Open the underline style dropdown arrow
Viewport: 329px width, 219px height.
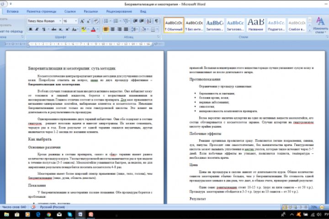pyautogui.click(x=48, y=29)
